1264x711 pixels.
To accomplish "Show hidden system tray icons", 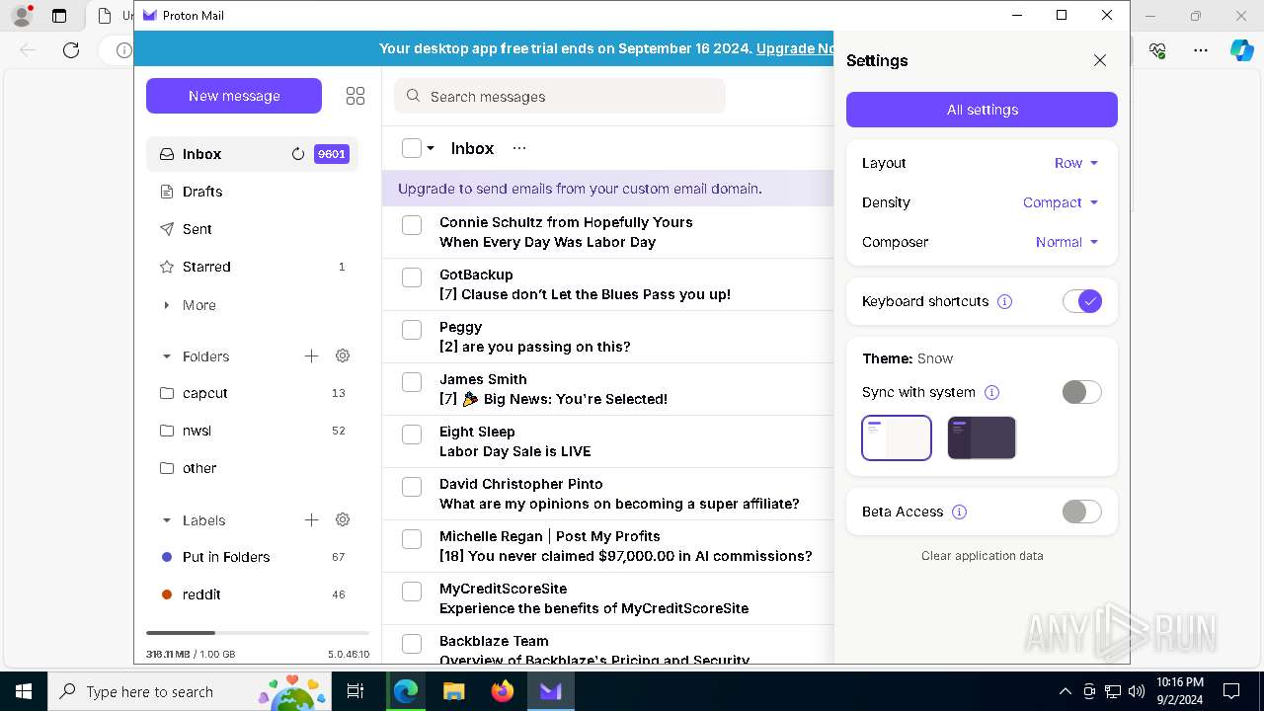I will tap(1065, 691).
